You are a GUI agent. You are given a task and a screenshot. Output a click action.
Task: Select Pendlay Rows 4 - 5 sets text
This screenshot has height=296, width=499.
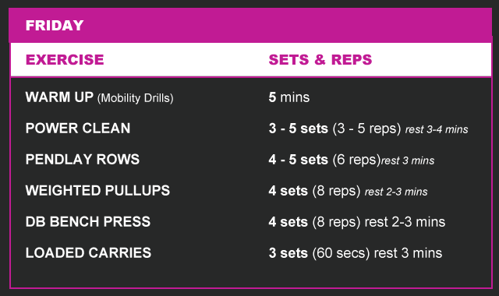click(298, 160)
